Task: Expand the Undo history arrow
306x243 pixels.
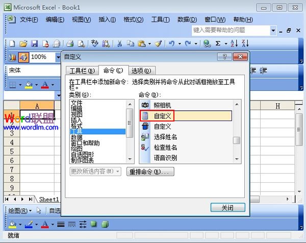Action: tap(180, 44)
